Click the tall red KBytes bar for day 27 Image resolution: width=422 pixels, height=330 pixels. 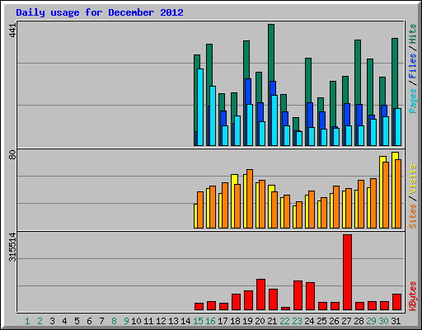(347, 272)
